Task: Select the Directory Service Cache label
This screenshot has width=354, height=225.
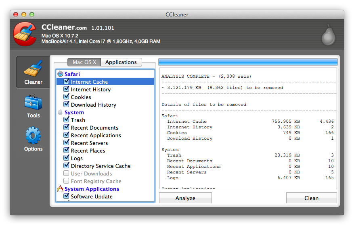Action: click(101, 166)
